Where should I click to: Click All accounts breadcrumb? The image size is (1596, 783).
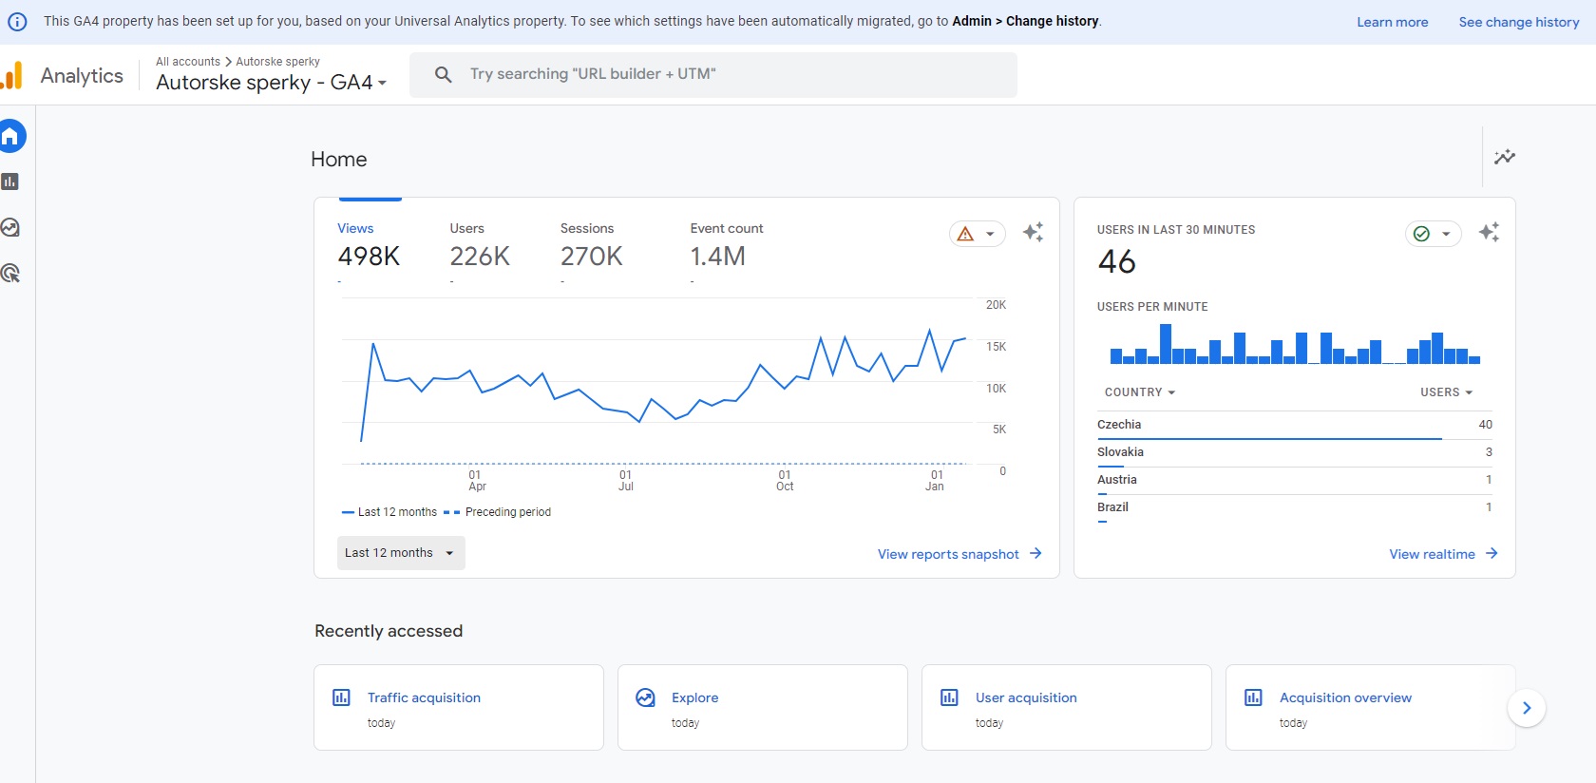[188, 62]
